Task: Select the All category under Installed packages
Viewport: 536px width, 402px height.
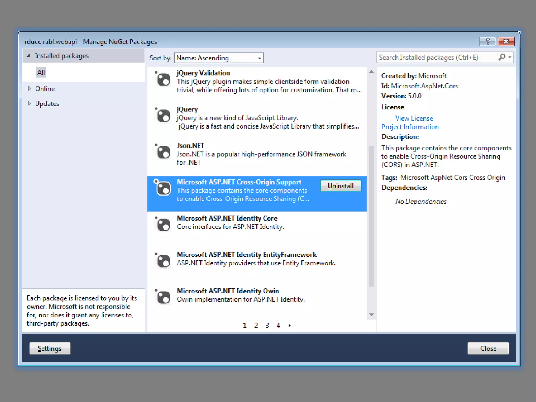Action: [41, 72]
